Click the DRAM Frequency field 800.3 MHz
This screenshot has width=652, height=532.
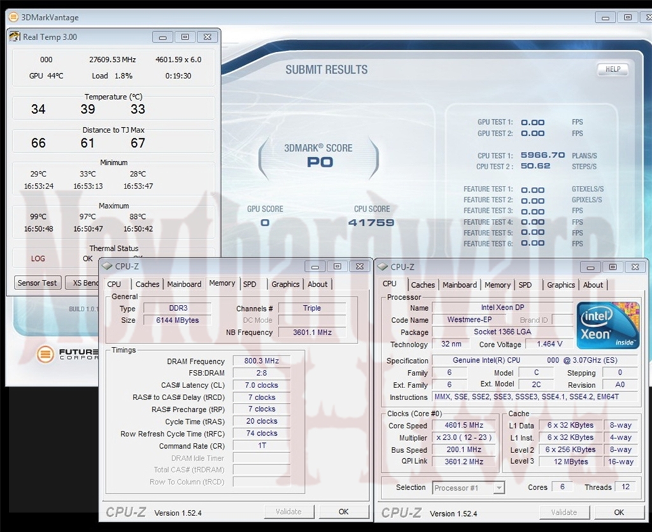point(262,361)
